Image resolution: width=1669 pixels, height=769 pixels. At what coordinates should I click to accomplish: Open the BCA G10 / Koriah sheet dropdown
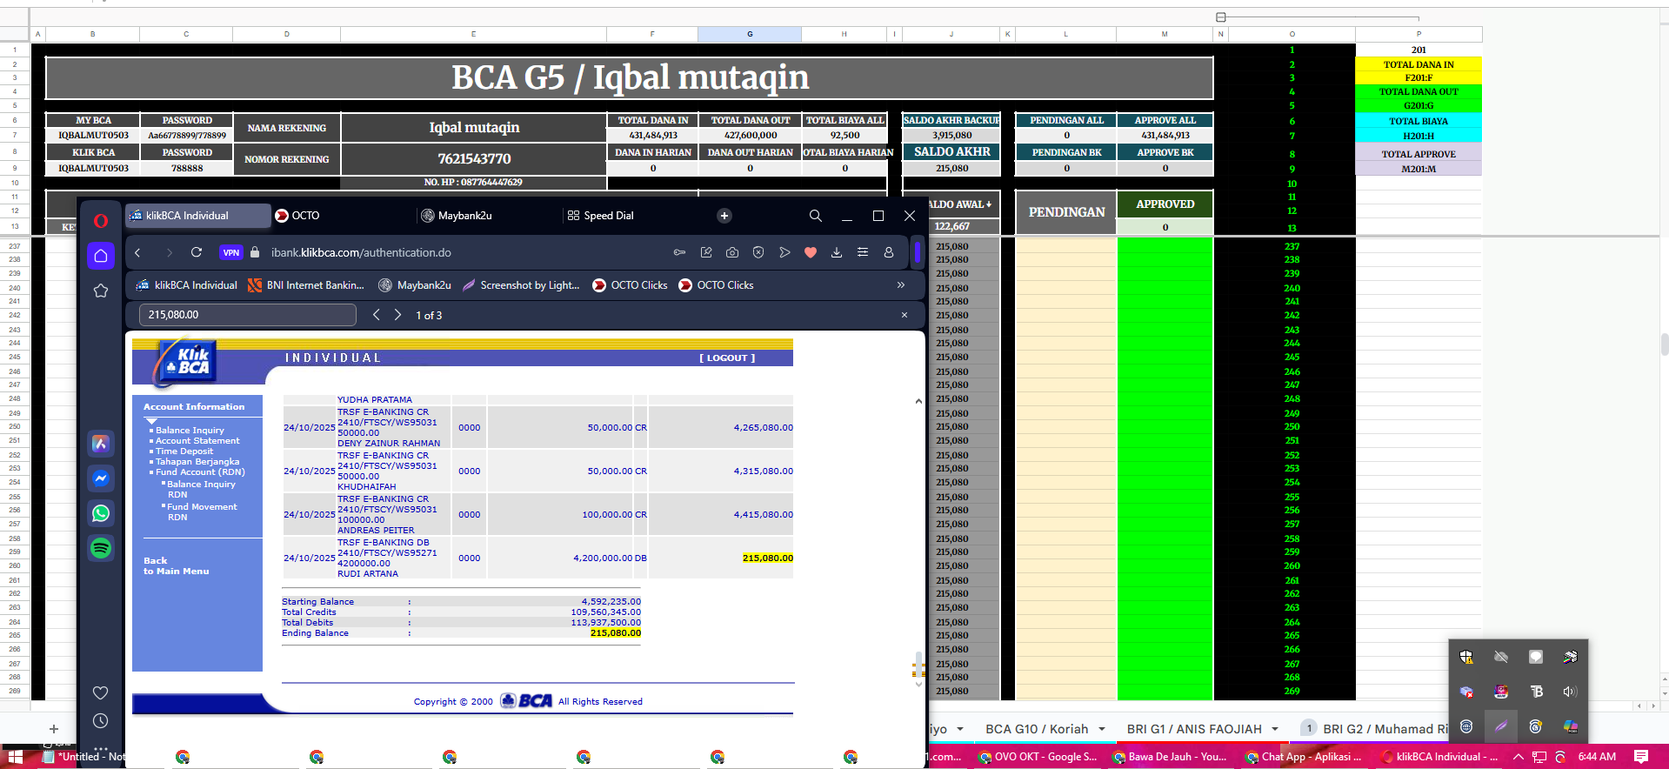click(1102, 729)
